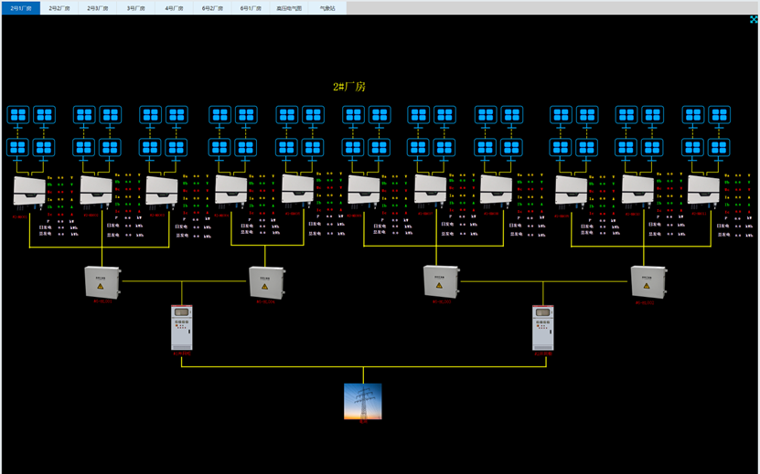
Task: Select the currently active 2号1厂房 tab
Action: click(20, 7)
